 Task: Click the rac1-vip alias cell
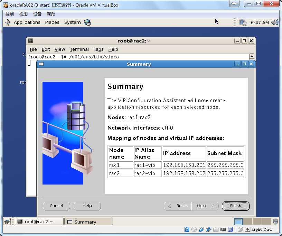[148, 165]
